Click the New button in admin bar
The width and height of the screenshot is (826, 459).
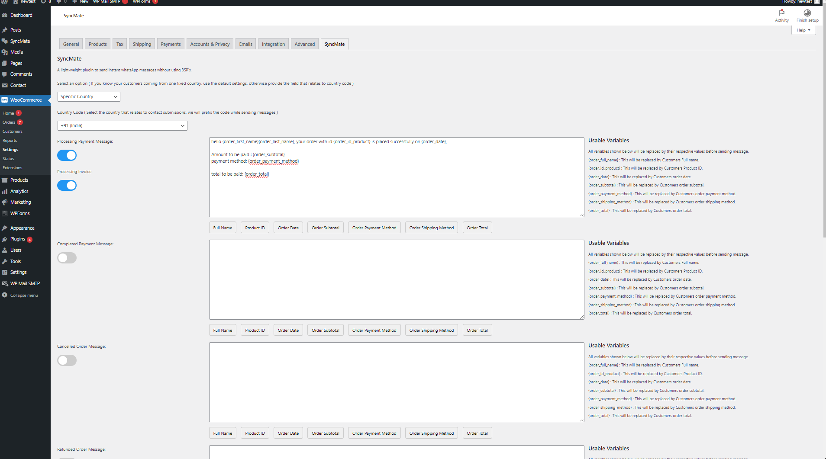coord(80,2)
